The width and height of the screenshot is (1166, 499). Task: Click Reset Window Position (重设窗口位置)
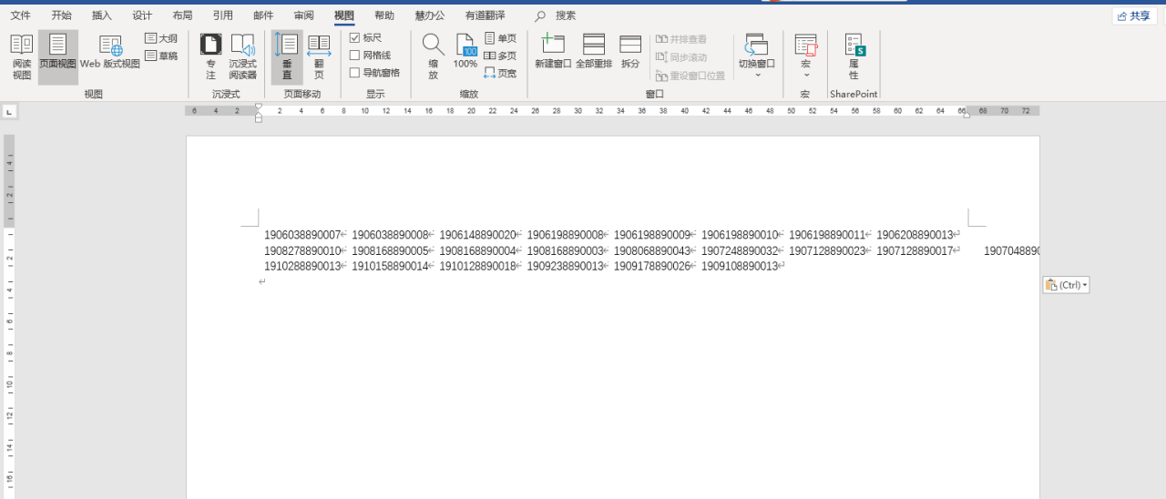point(690,76)
